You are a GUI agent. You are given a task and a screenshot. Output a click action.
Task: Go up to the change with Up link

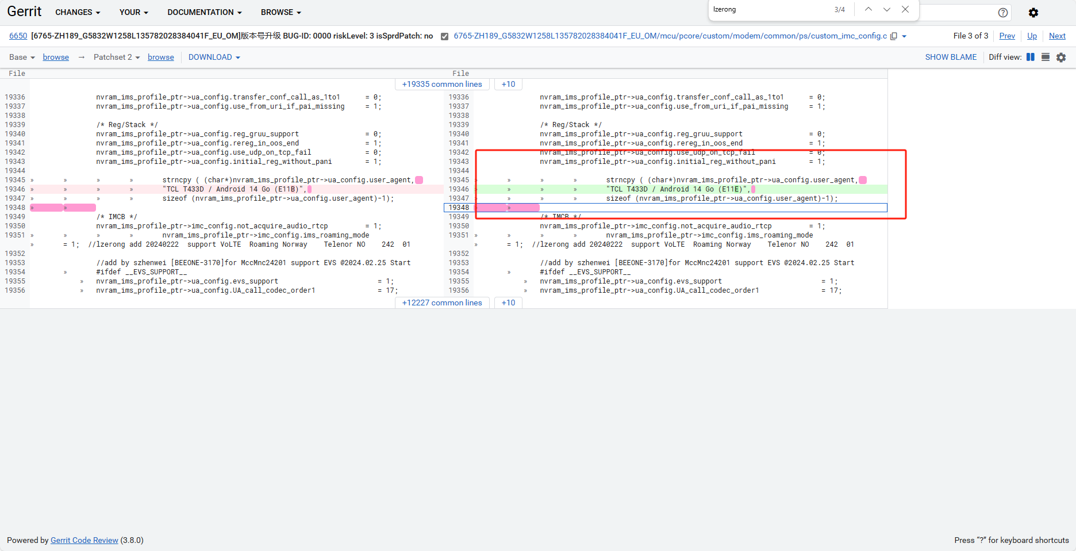[1032, 36]
